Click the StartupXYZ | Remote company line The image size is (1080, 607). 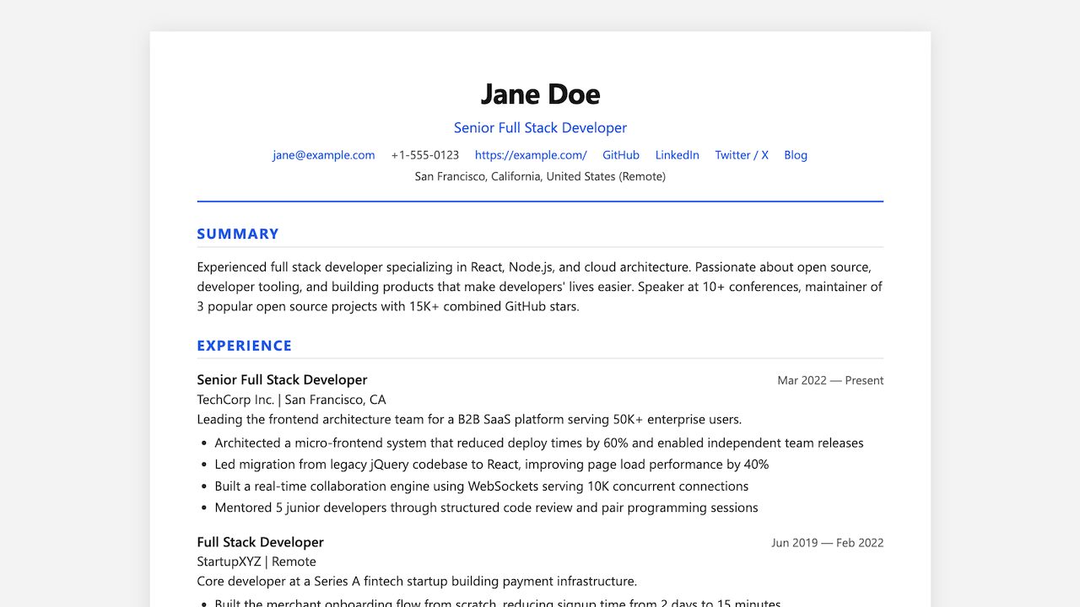pyautogui.click(x=256, y=561)
